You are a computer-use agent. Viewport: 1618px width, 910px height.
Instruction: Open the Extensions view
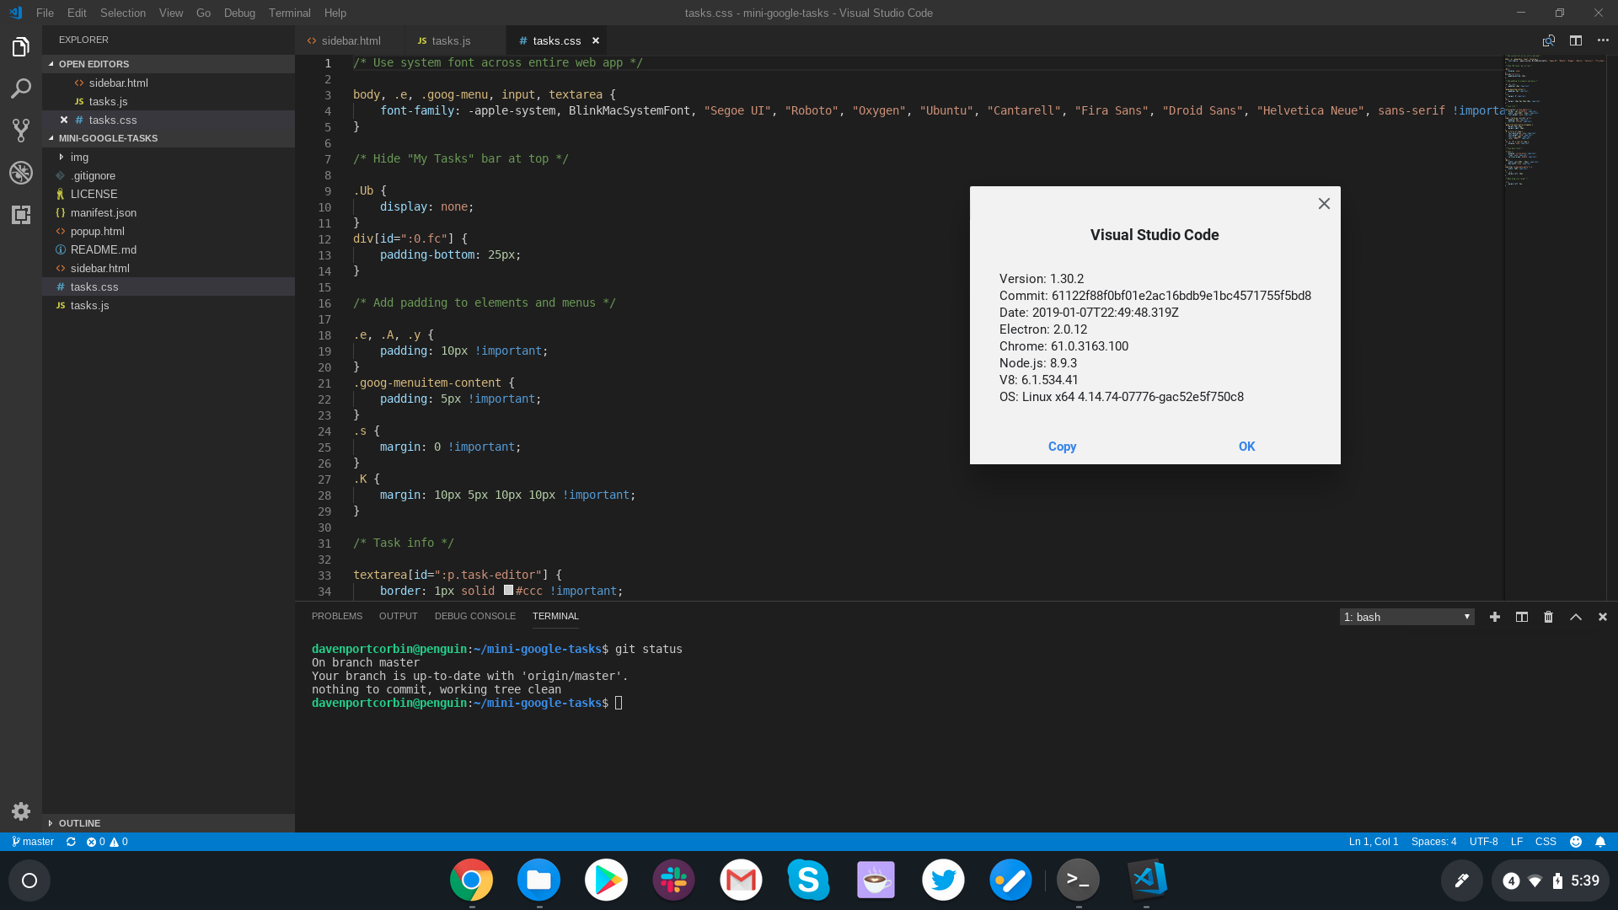tap(21, 215)
